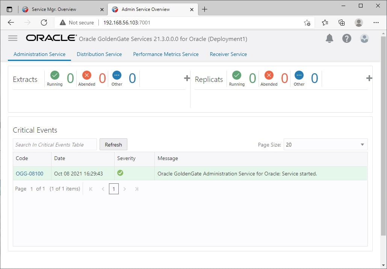Add a new Extract with plus icon

click(x=187, y=78)
